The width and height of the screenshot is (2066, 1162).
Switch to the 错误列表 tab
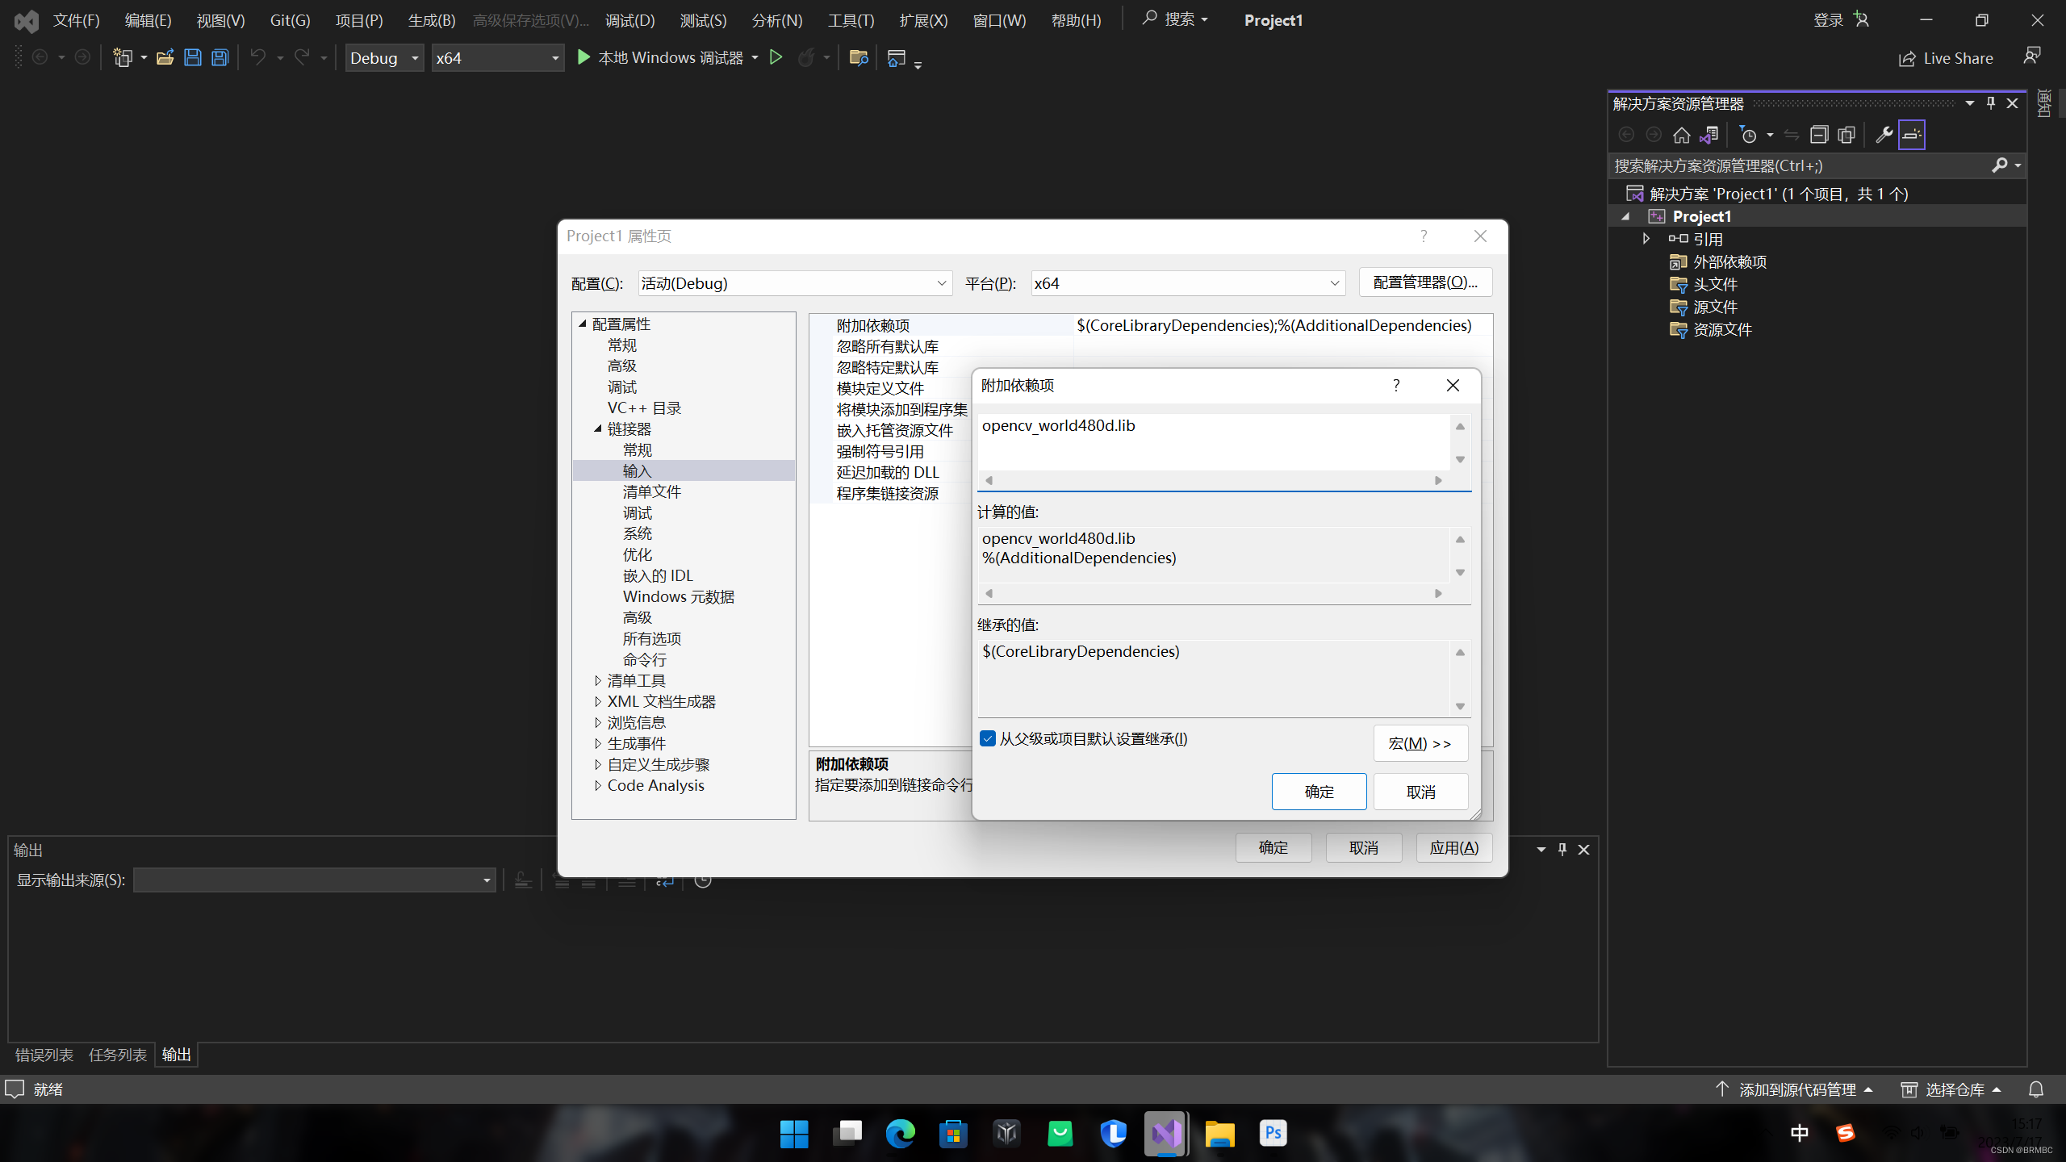click(x=44, y=1055)
